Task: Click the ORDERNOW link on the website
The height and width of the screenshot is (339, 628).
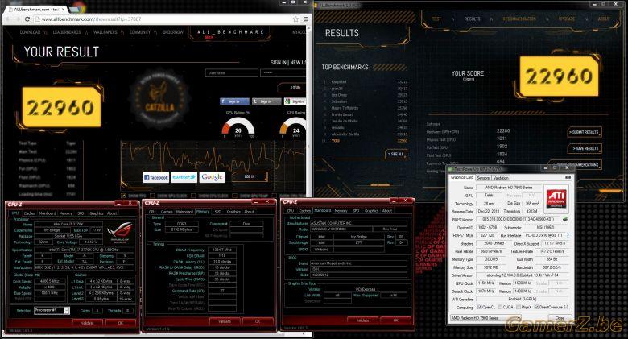Action: (173, 32)
